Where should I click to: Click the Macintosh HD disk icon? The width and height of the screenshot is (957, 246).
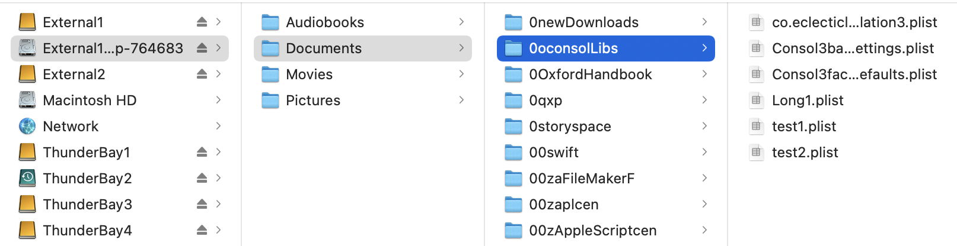coord(27,100)
